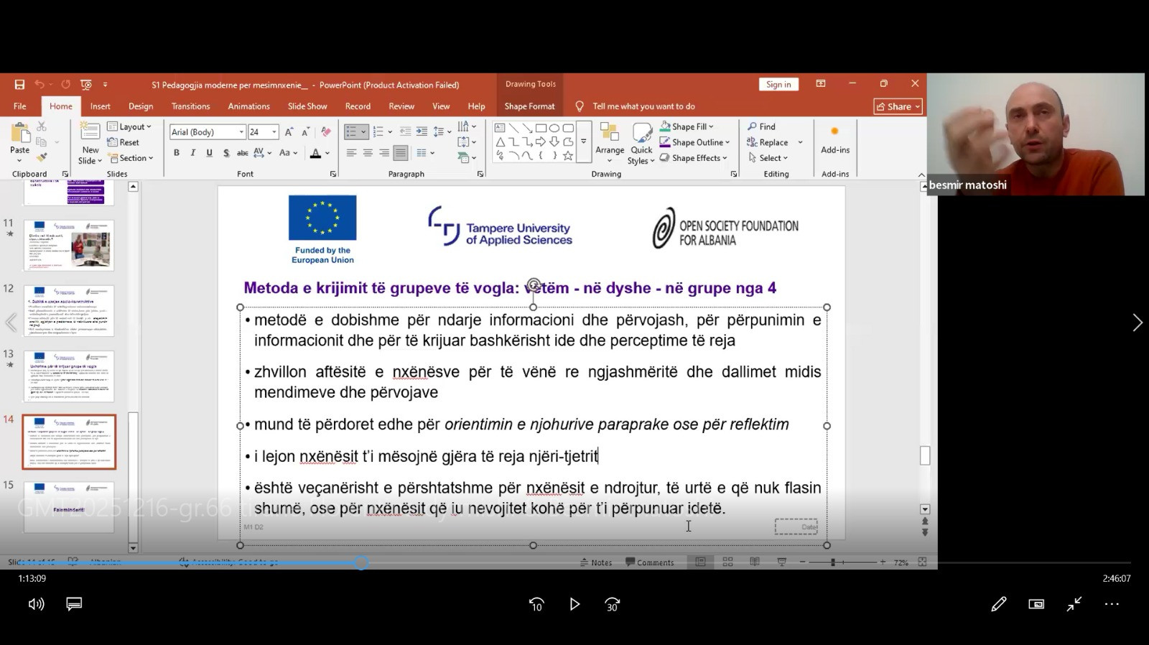
Task: Open the Arrange button
Action: [610, 142]
